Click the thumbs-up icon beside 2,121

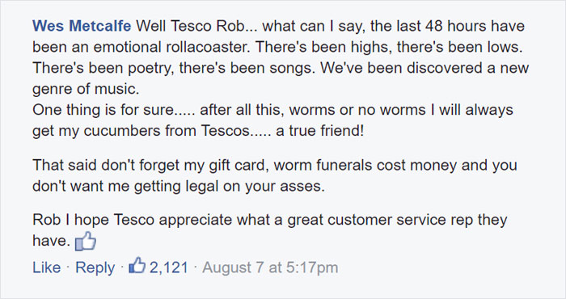pyautogui.click(x=137, y=266)
